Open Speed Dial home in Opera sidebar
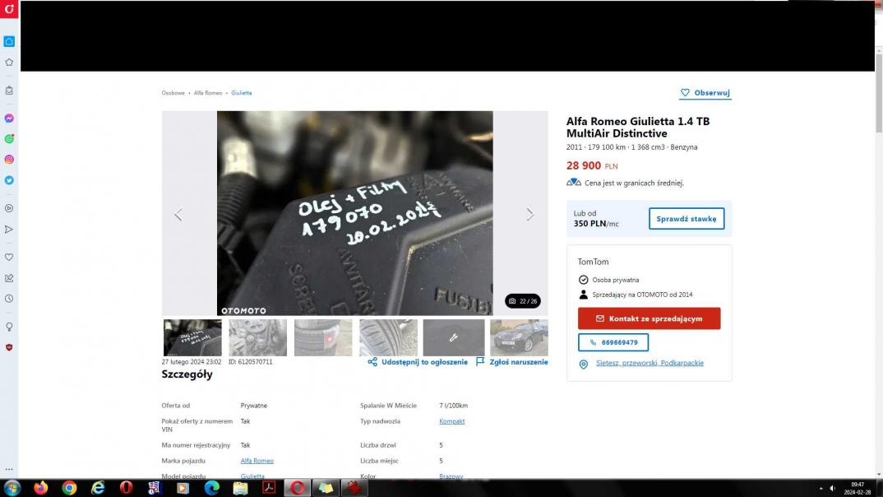 (x=9, y=42)
